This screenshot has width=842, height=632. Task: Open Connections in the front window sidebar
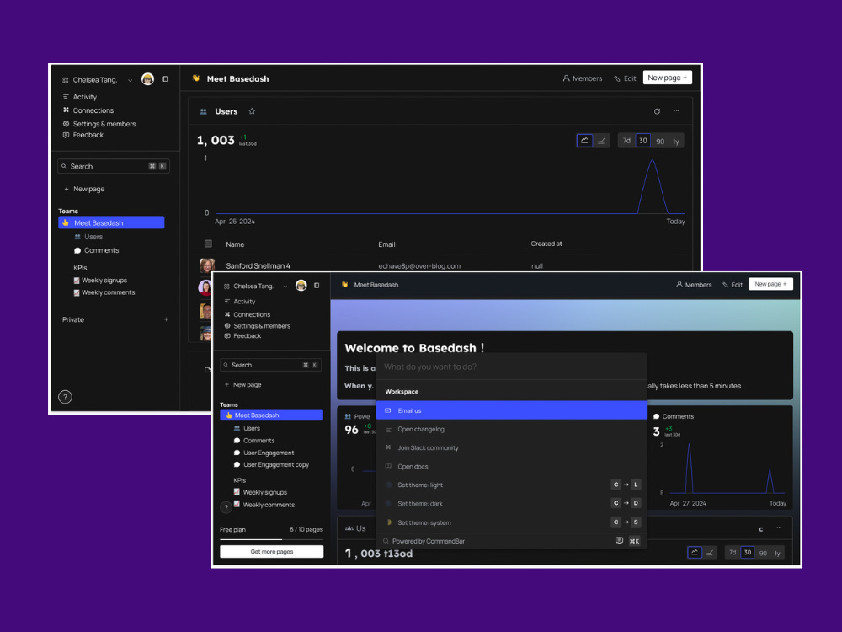[x=247, y=315]
